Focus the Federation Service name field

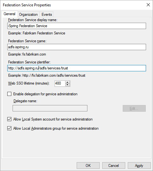point(77,47)
